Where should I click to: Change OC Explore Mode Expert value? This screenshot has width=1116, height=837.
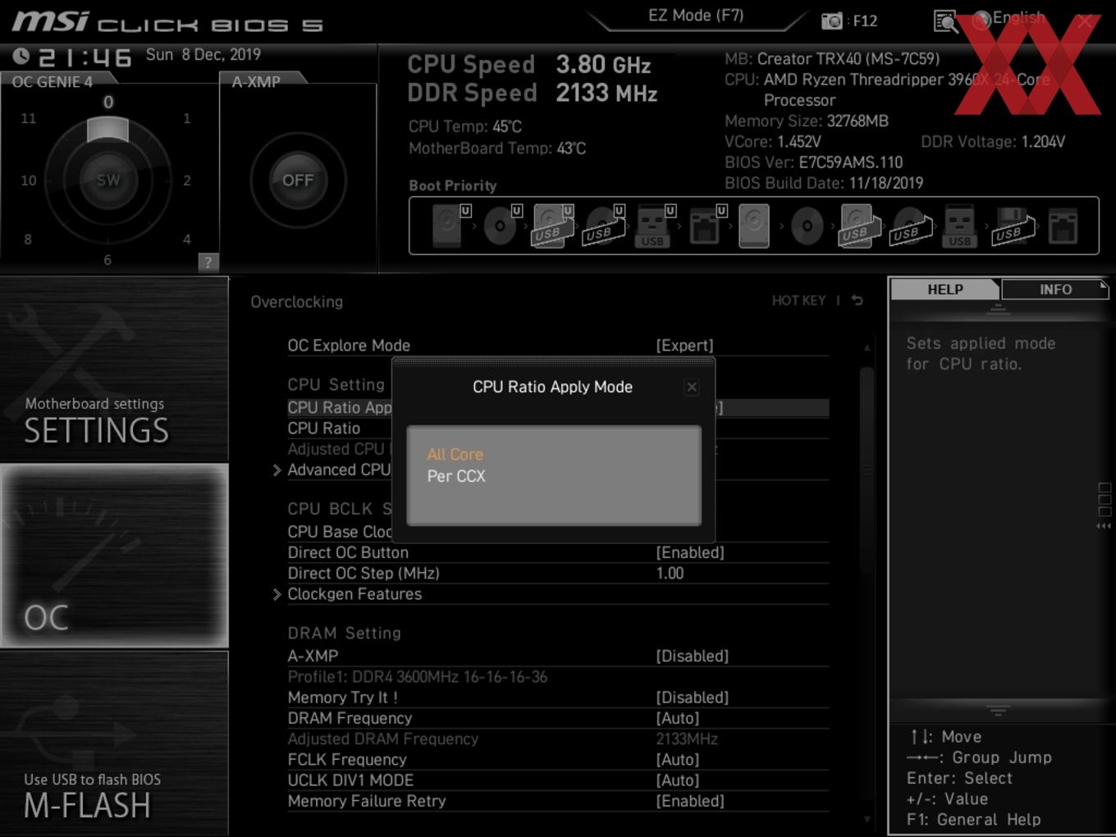point(684,345)
